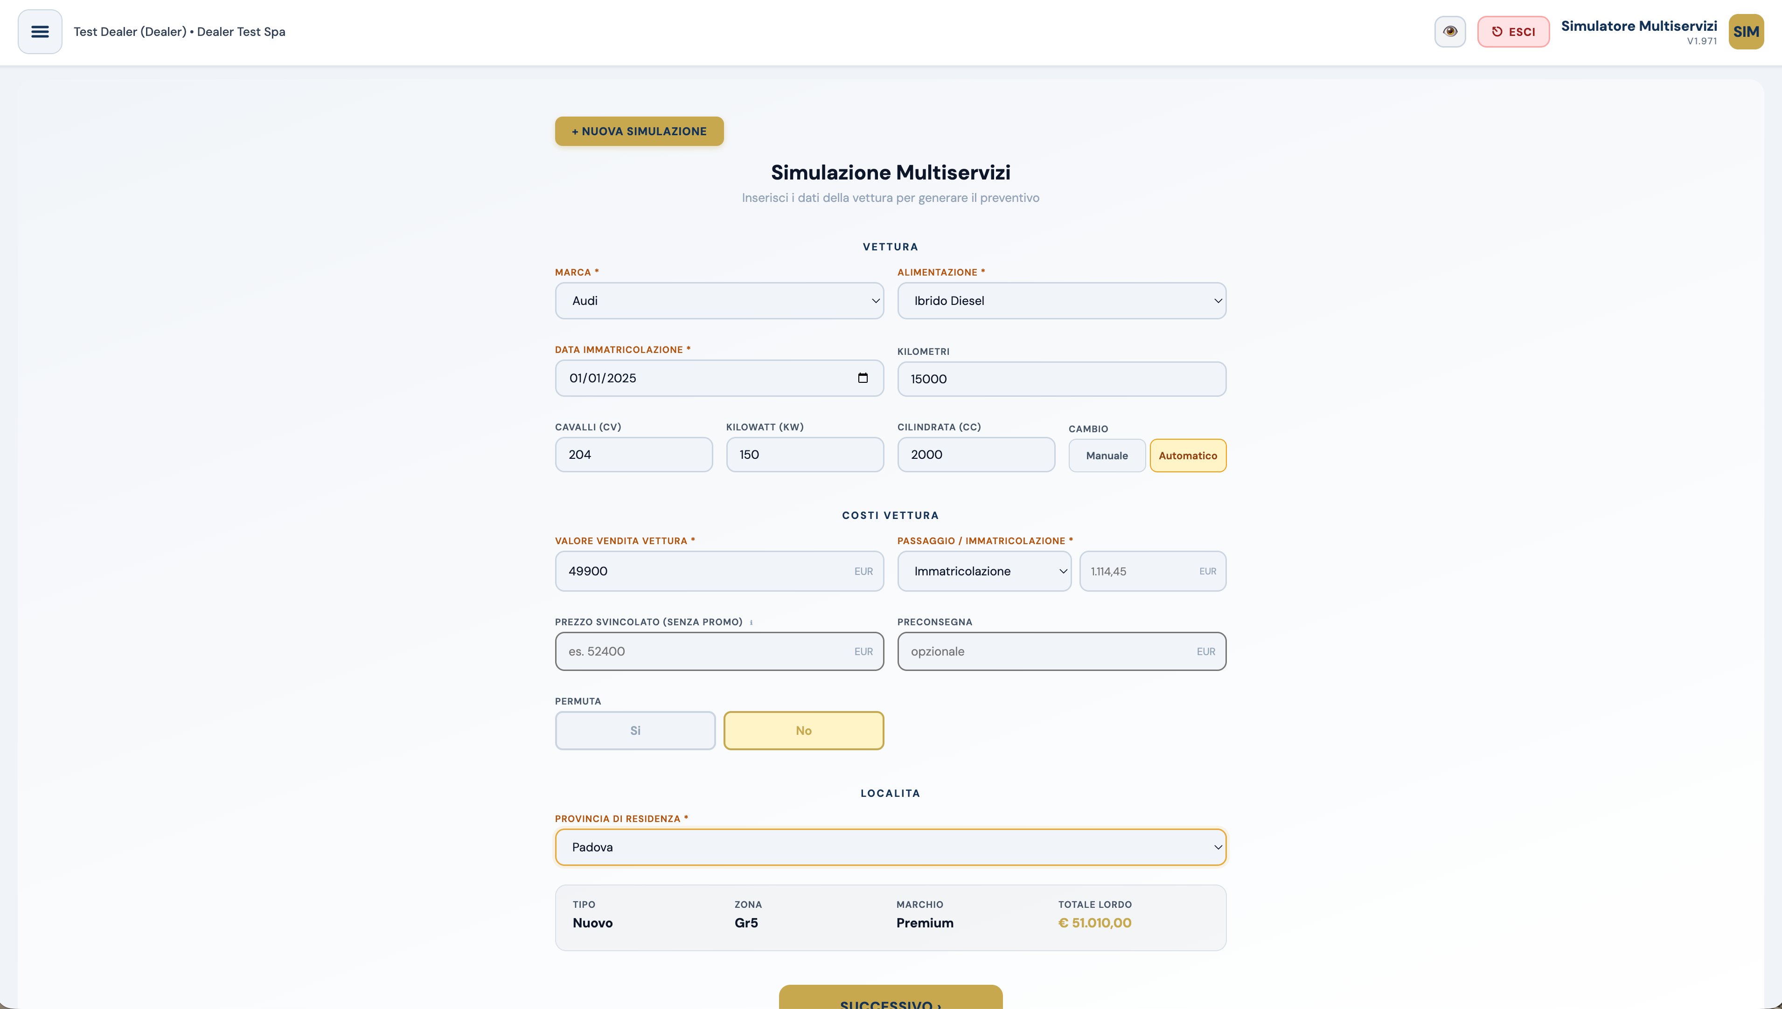The width and height of the screenshot is (1782, 1009).
Task: Choose No for Permuta
Action: tap(803, 731)
